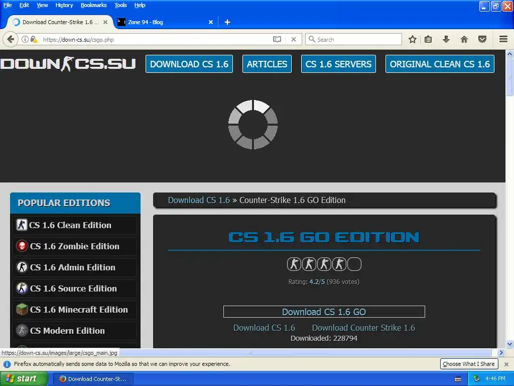This screenshot has height=386, width=514.
Task: Click the vertical scrollbar thumb
Action: pyautogui.click(x=509, y=77)
